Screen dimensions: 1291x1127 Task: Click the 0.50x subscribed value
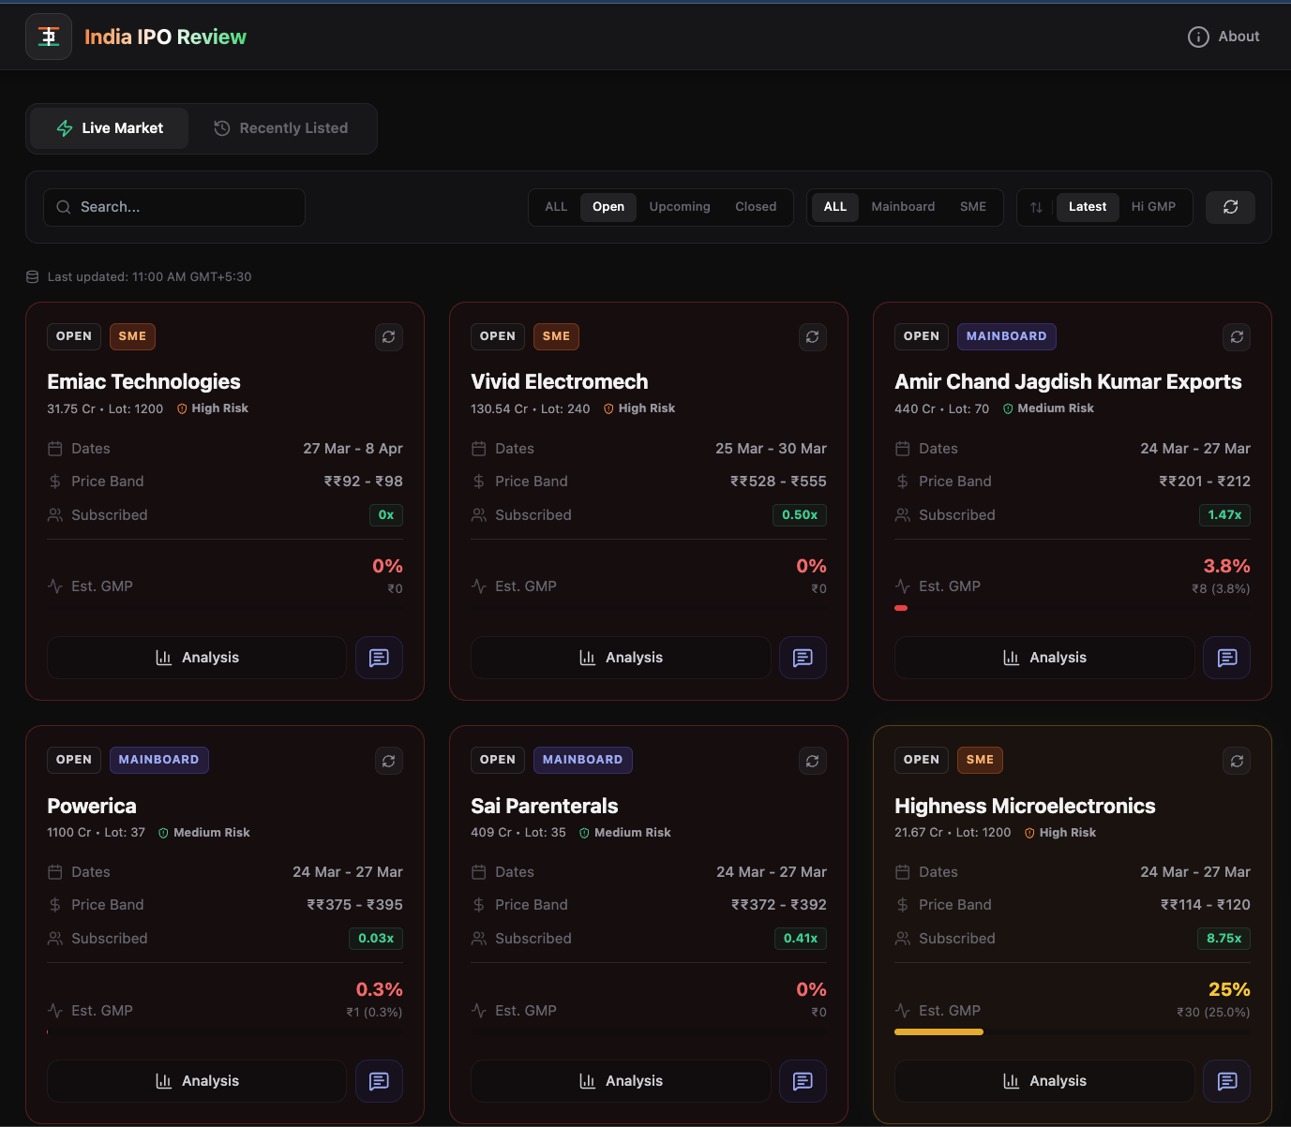coord(800,514)
